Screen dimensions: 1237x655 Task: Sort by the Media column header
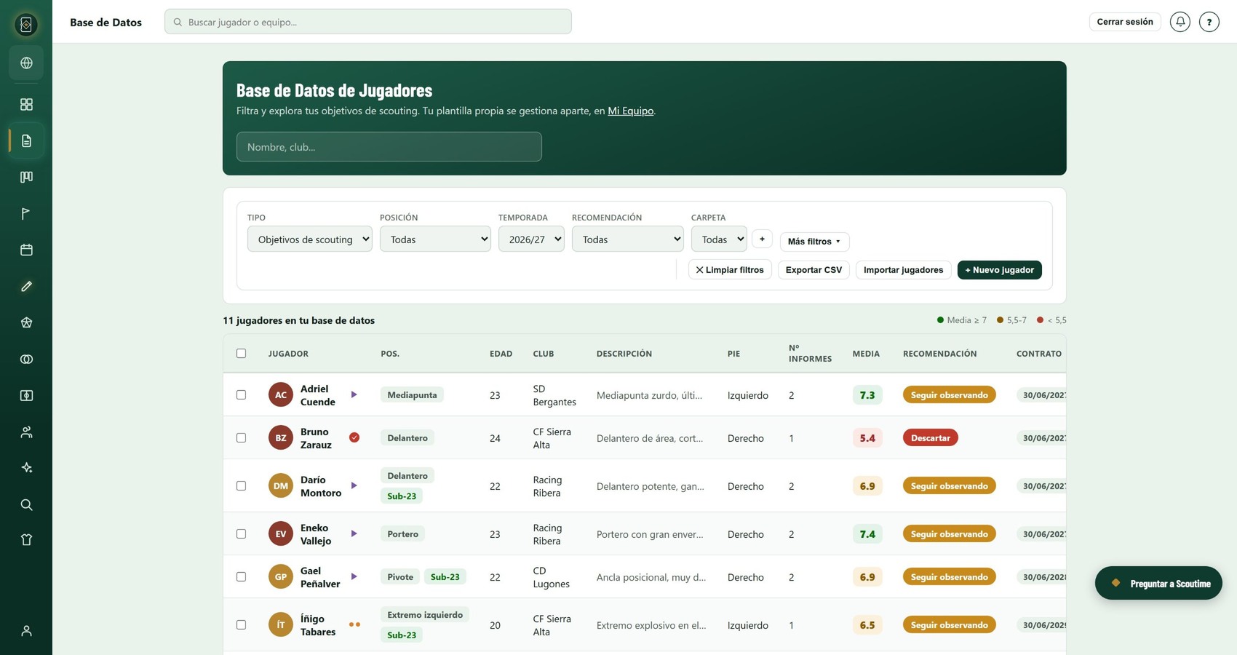[866, 354]
